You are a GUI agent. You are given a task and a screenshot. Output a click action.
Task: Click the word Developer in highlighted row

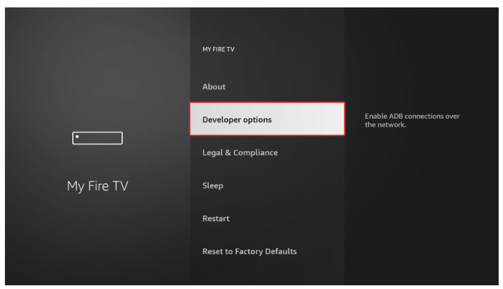coord(222,120)
